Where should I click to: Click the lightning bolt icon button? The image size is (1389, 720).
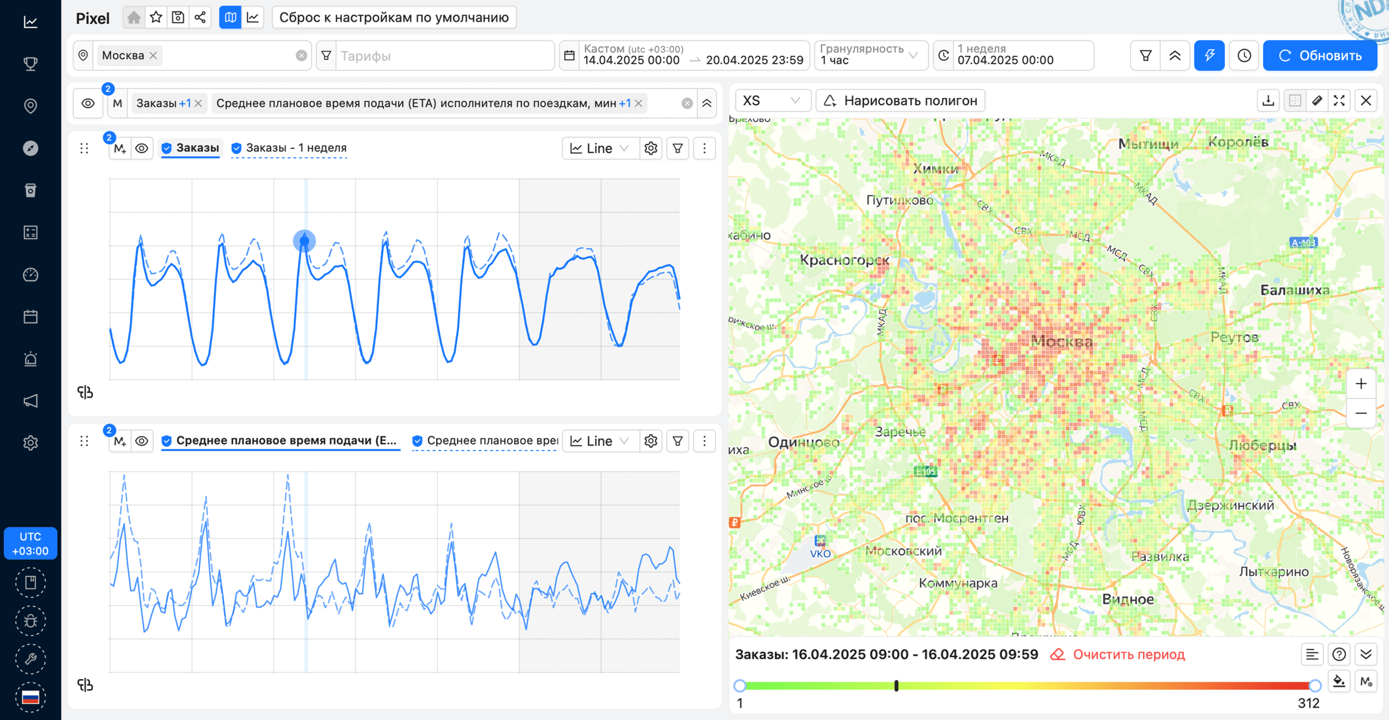pyautogui.click(x=1209, y=55)
